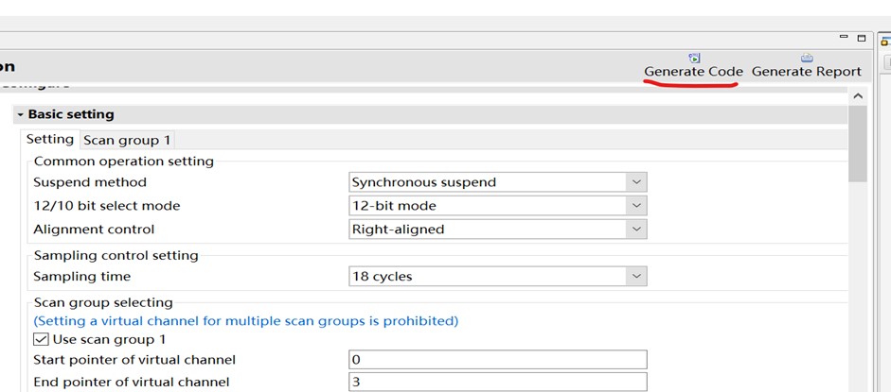Viewport: 891px width, 392px height.
Task: Select the Setting tab
Action: pyautogui.click(x=50, y=140)
